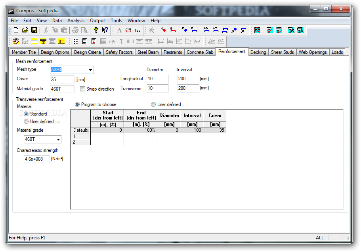Click the letter A font icon

pyautogui.click(x=119, y=30)
